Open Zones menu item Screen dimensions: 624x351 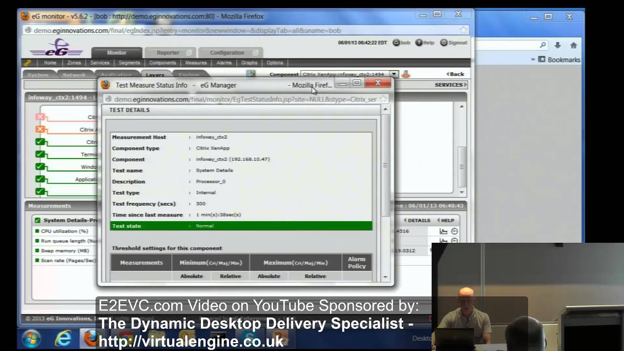click(74, 63)
